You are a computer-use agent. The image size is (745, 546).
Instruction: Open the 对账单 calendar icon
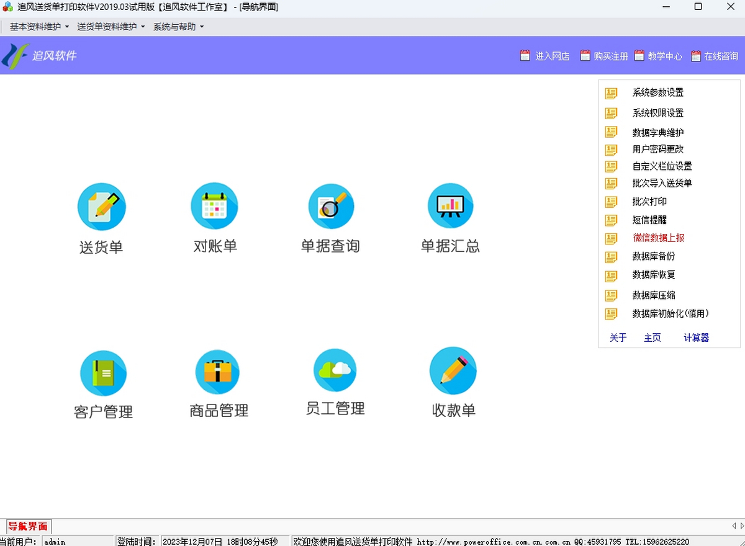[x=214, y=206]
